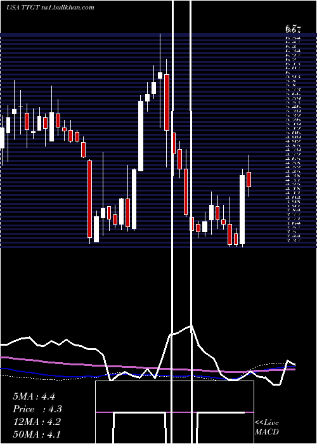The width and height of the screenshot is (317, 444).
Task: Click the 'Price : 4.3' label
Action: tap(37, 409)
